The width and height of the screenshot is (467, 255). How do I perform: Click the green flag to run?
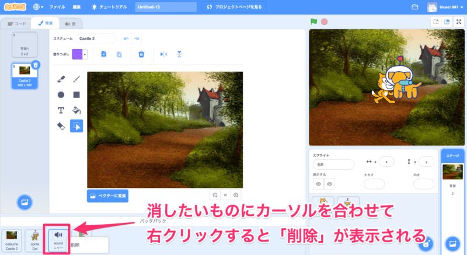[314, 22]
